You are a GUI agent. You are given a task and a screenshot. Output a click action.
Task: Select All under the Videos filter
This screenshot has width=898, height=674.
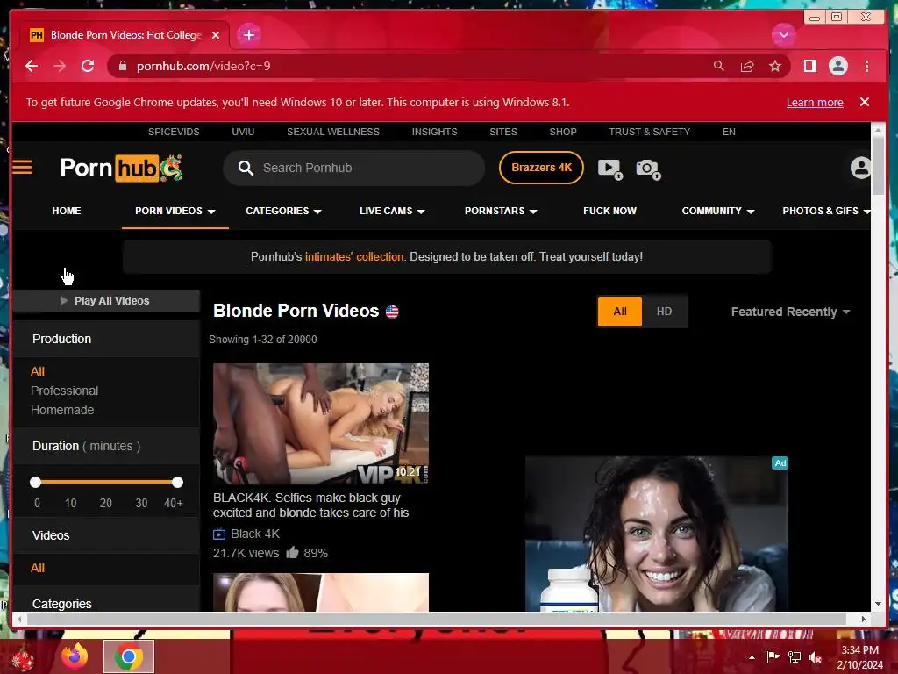[38, 568]
